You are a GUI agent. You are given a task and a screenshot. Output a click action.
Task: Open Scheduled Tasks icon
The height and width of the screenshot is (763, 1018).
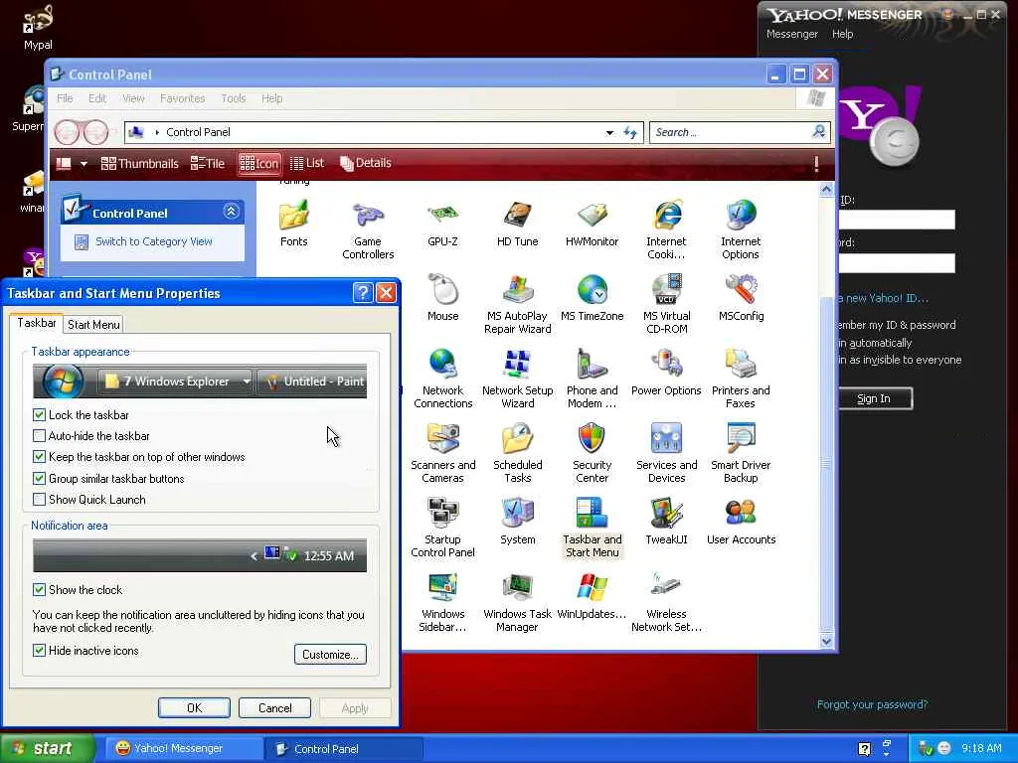click(x=517, y=454)
